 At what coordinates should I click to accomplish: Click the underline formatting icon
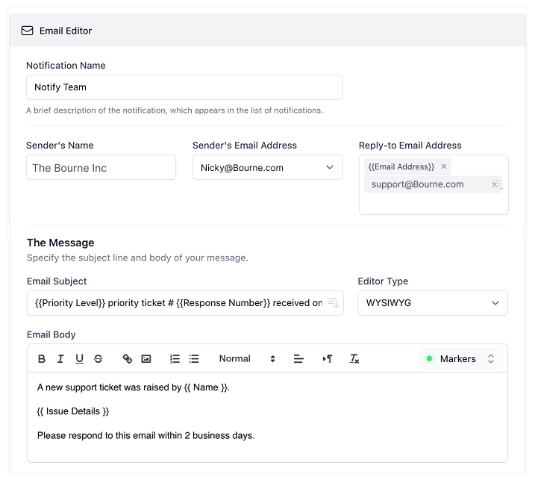(x=79, y=359)
